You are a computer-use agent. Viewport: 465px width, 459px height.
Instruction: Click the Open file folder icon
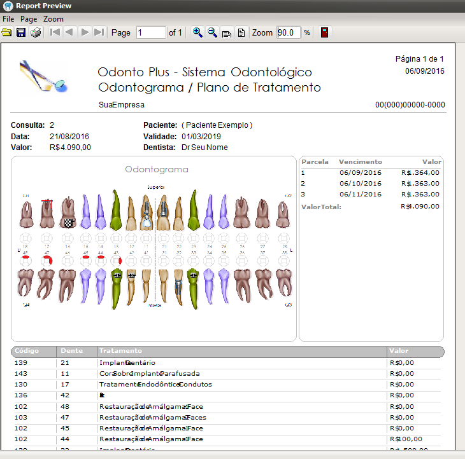coord(6,32)
